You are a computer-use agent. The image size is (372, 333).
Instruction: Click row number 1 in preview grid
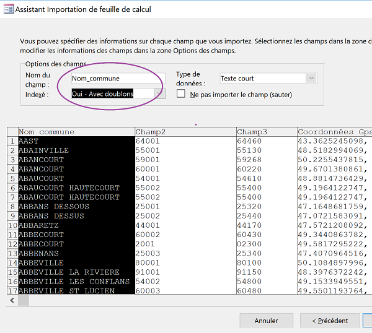tap(12, 141)
